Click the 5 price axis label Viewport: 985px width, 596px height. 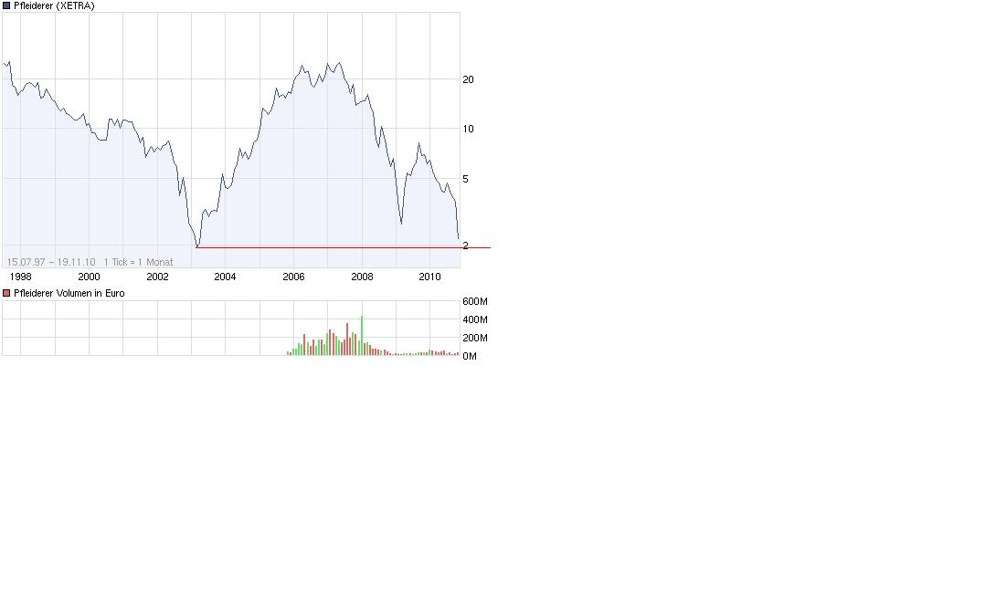(x=465, y=180)
